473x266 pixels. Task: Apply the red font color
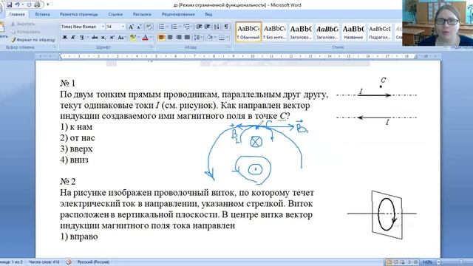coord(145,38)
